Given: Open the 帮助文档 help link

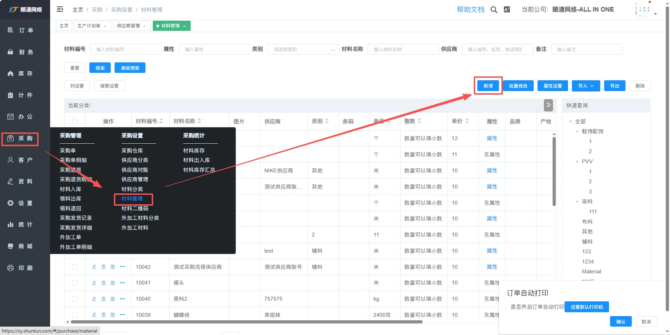Looking at the screenshot, I should click(470, 10).
